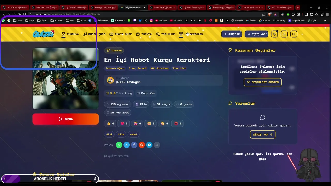The width and height of the screenshot is (331, 186).
Task: Click the browser back arrow
Action: click(4, 14)
